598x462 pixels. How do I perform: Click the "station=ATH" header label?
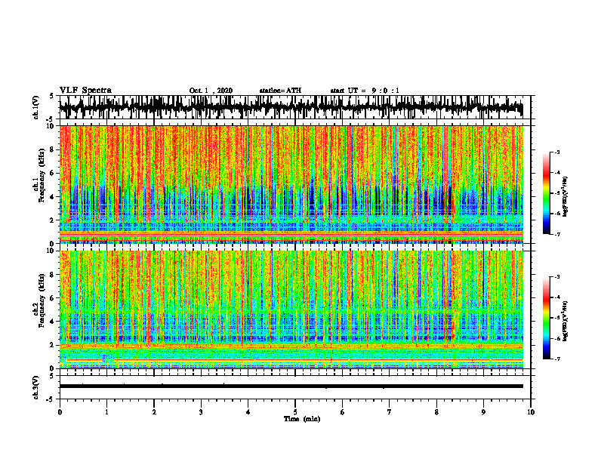280,91
